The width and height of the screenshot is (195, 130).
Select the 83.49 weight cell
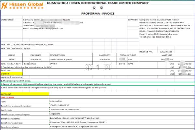click(x=122, y=64)
